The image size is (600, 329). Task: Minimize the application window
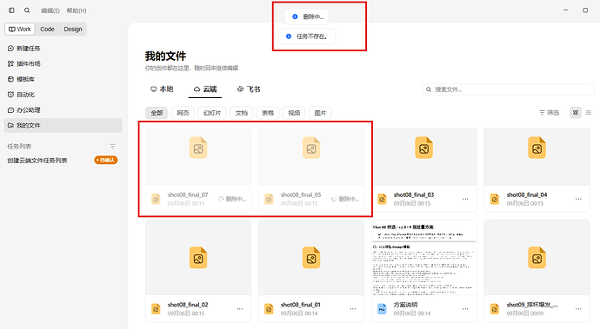565,10
